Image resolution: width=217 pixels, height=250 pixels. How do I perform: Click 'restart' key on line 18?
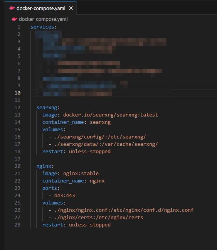[53, 152]
